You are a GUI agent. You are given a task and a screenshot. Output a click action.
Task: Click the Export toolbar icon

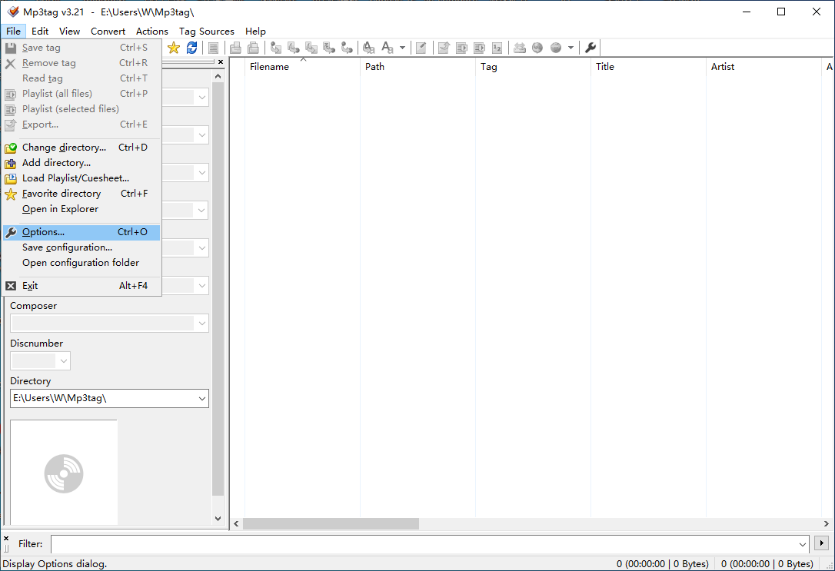(x=444, y=48)
